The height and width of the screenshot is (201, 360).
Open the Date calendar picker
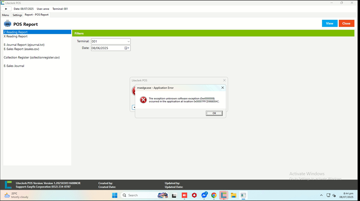126,48
